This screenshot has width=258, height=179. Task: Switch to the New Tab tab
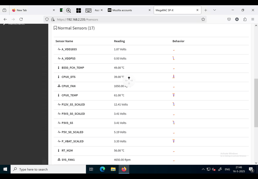coord(34,10)
